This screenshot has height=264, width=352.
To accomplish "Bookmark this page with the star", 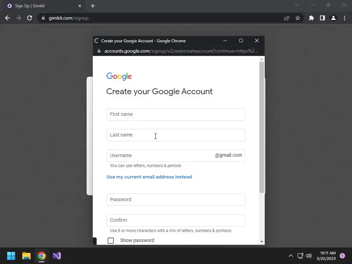I will pos(298,18).
